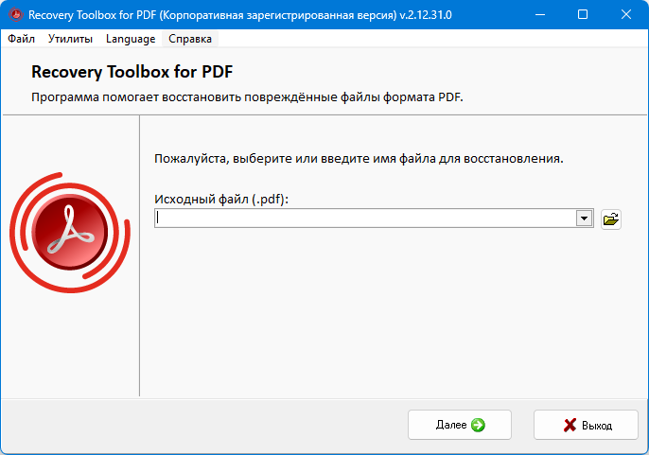This screenshot has width=649, height=455.
Task: Click the browse folder icon
Action: click(611, 219)
